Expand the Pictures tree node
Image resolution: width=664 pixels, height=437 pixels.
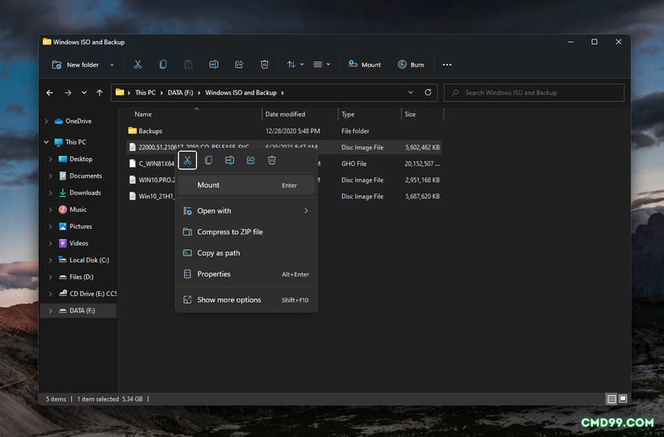pyautogui.click(x=50, y=226)
